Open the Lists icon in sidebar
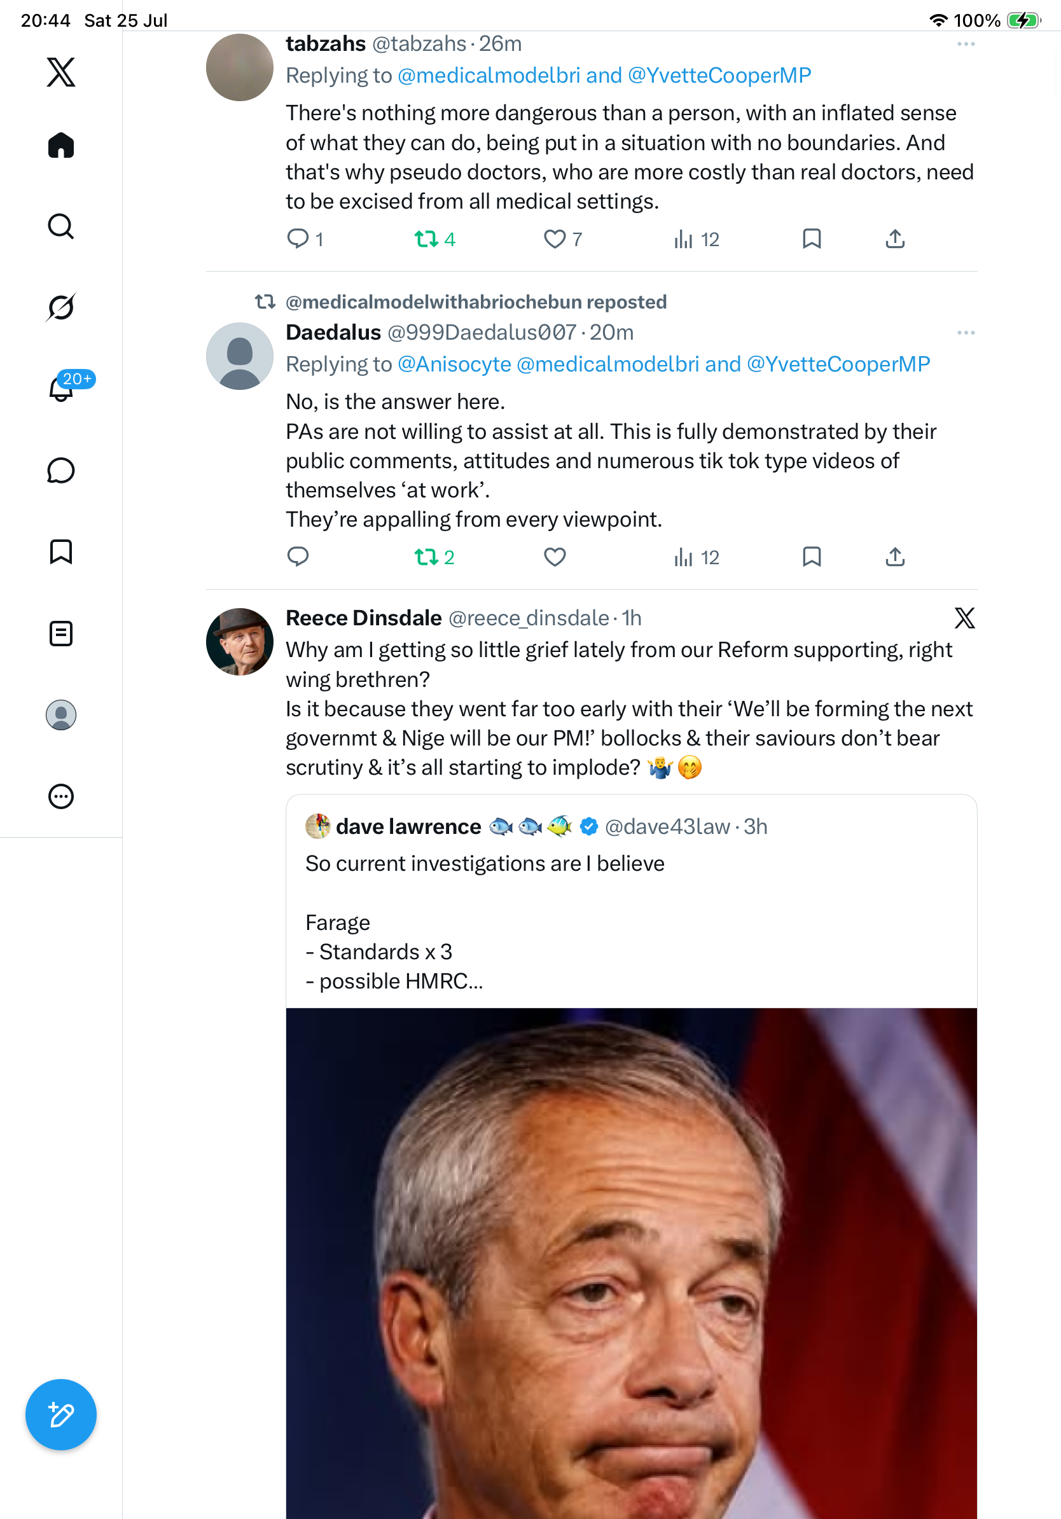This screenshot has height=1519, width=1061. [x=61, y=633]
